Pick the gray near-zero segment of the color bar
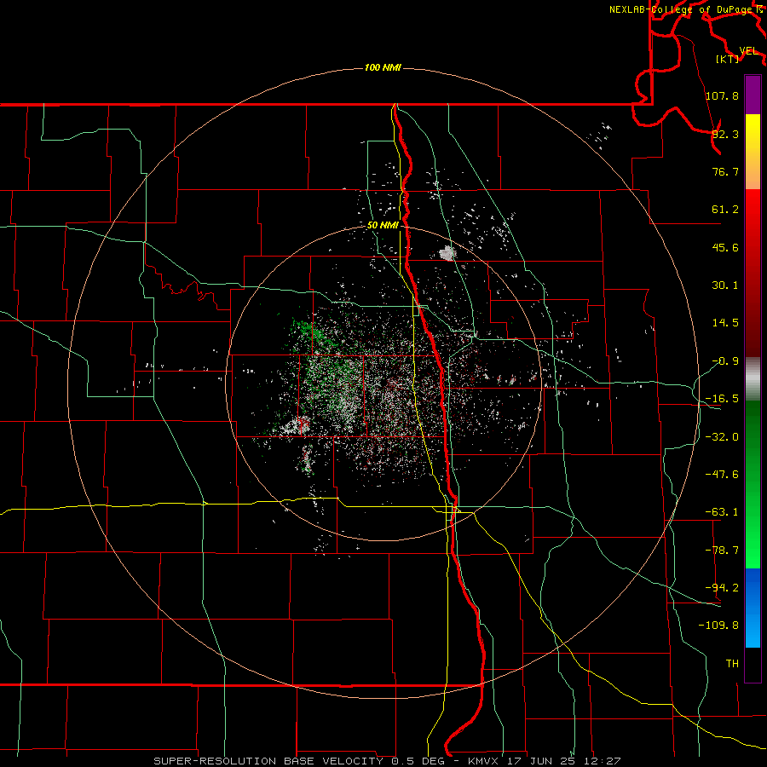The height and width of the screenshot is (767, 767). pos(753,379)
